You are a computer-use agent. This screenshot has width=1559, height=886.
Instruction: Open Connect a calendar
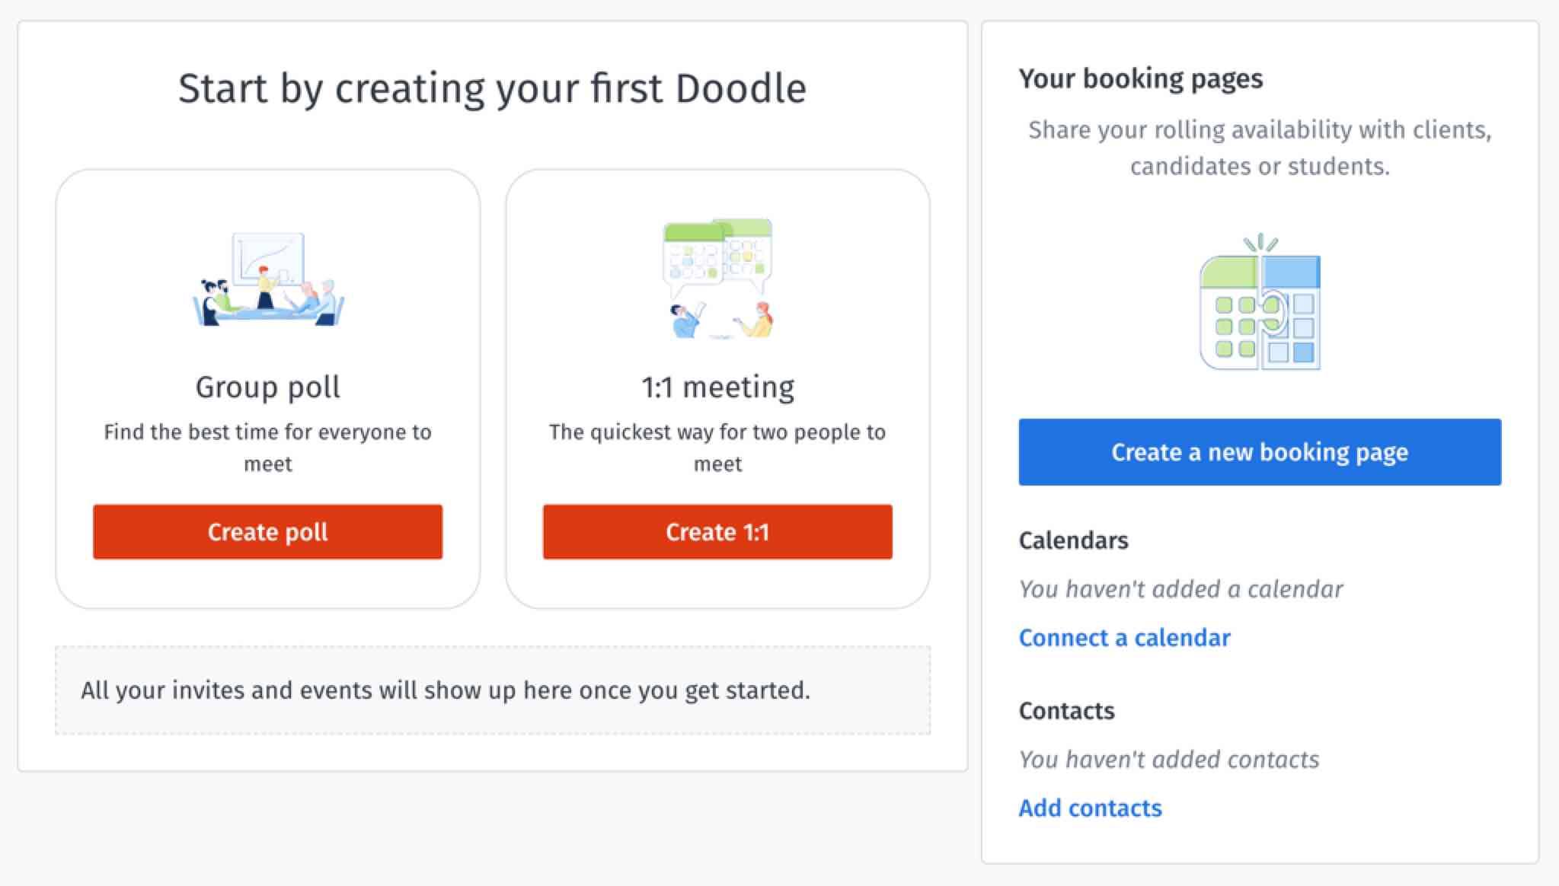point(1125,638)
